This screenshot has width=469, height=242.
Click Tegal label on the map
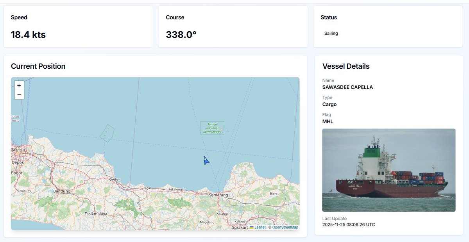pyautogui.click(x=147, y=188)
